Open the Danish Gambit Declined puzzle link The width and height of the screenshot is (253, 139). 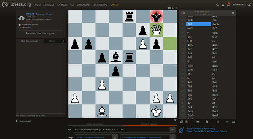[x=207, y=131]
